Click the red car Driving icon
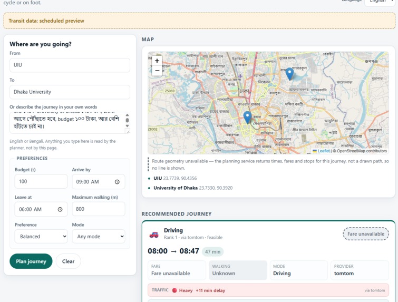 (154, 235)
